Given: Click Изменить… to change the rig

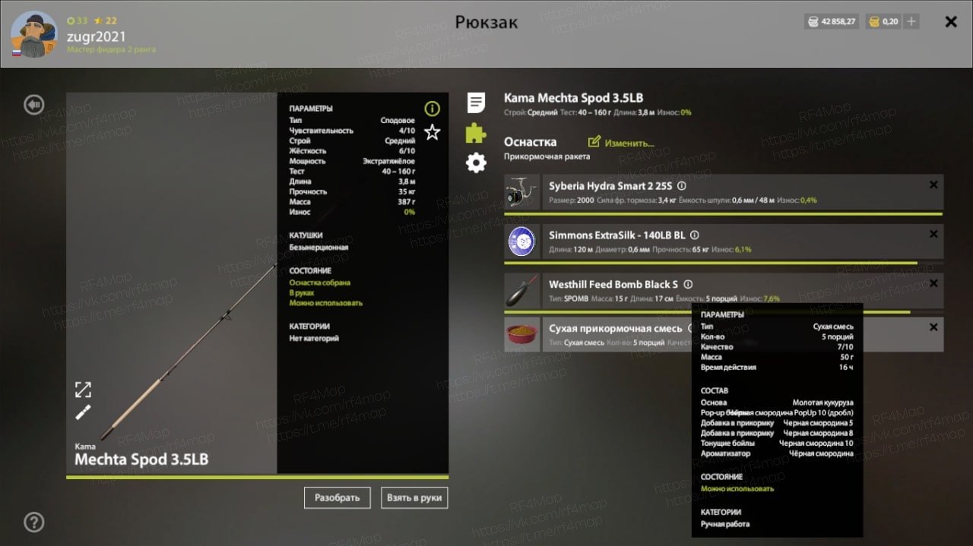Looking at the screenshot, I should pos(629,143).
